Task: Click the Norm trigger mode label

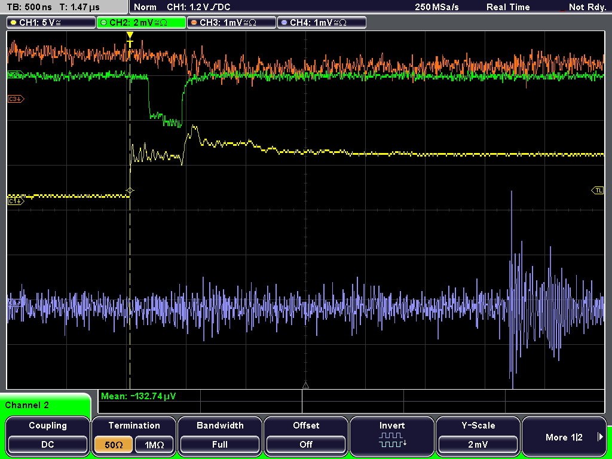Action: coord(145,7)
